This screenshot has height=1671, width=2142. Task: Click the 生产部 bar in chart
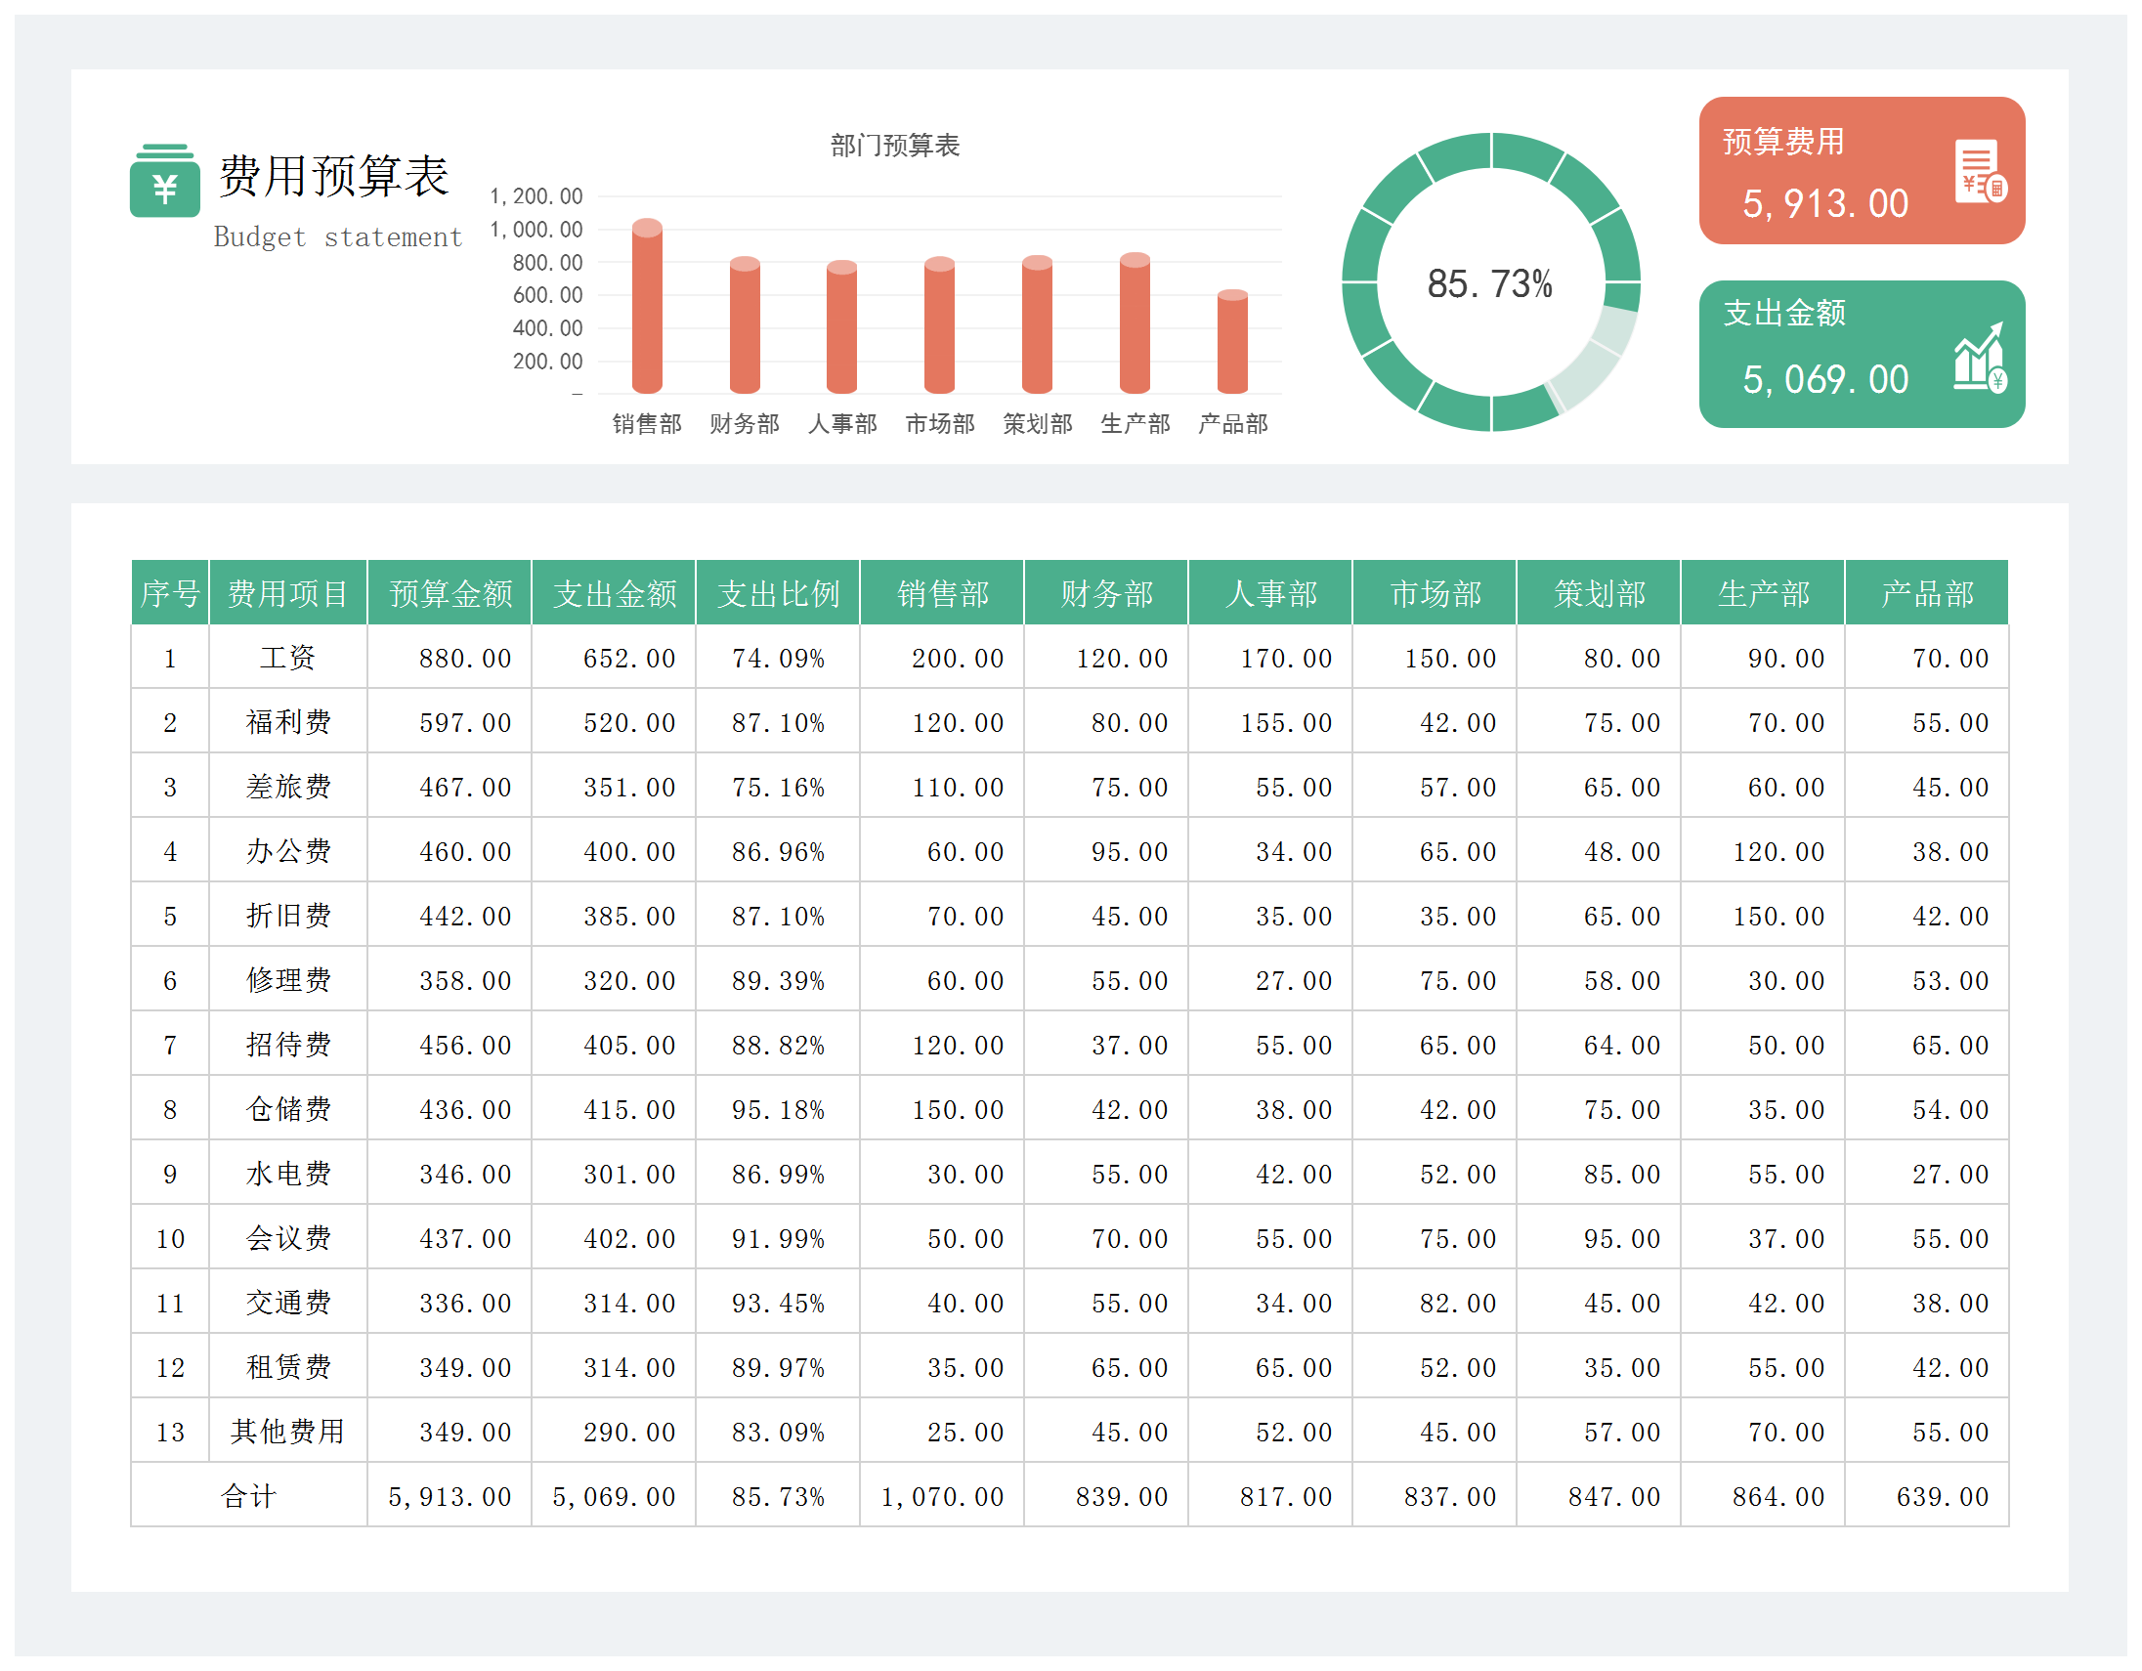pos(1135,325)
